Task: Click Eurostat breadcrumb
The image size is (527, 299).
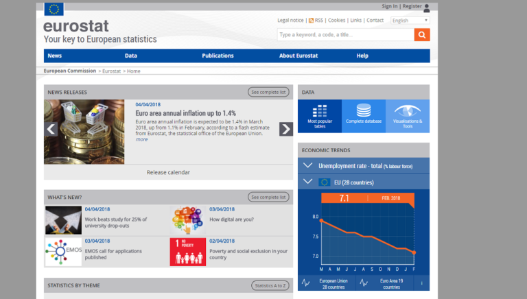Action: coord(112,71)
